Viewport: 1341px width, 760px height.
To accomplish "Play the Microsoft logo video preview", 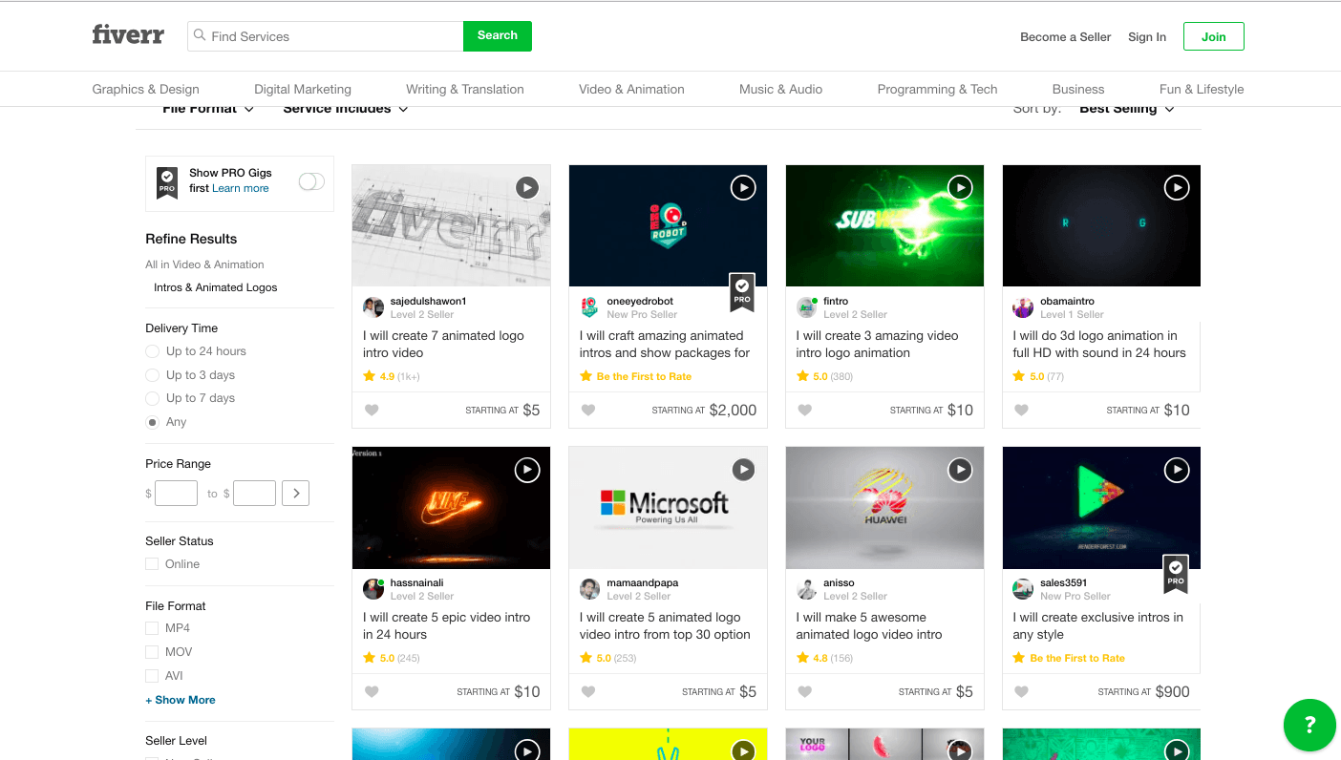I will pos(743,470).
